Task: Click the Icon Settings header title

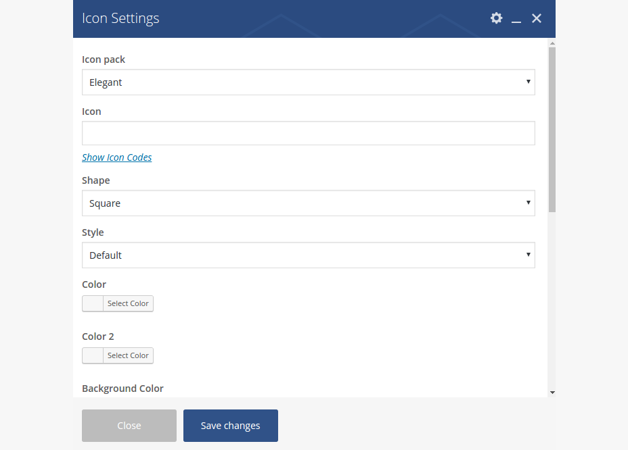Action: coord(120,18)
